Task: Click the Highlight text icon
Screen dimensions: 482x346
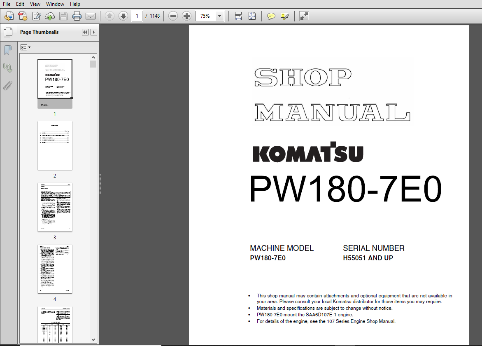Action: pos(285,16)
